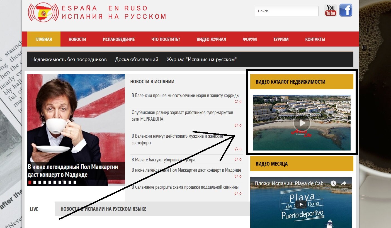Click the España en Ruso logo

[97, 12]
